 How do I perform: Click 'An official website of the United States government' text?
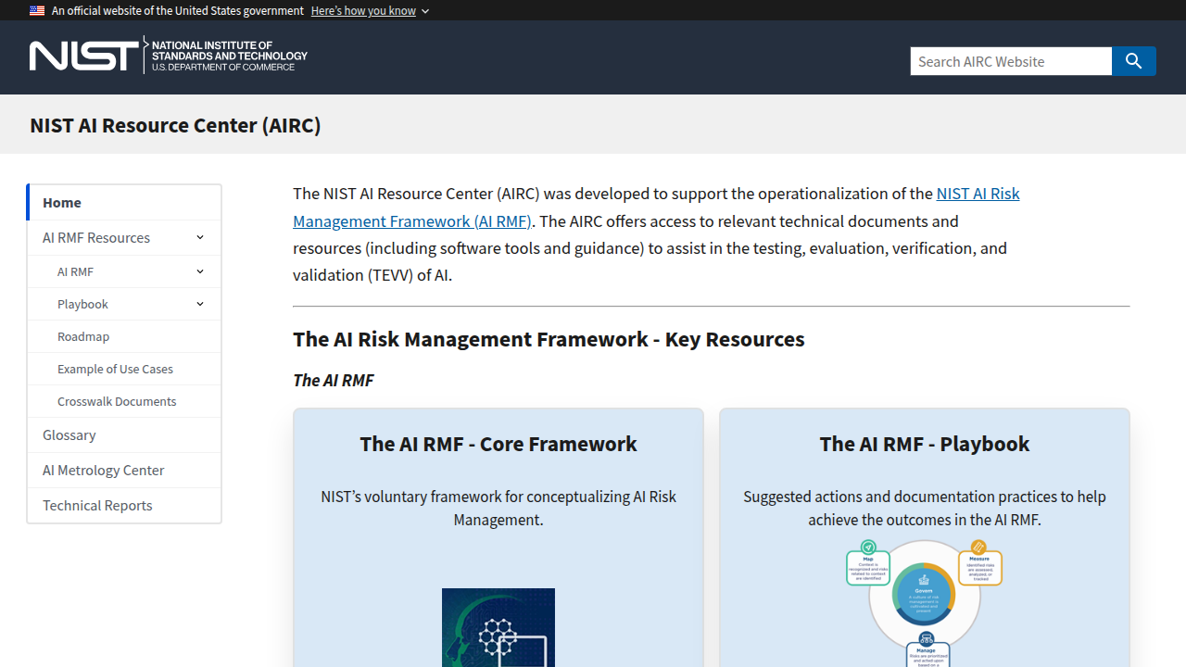click(178, 10)
